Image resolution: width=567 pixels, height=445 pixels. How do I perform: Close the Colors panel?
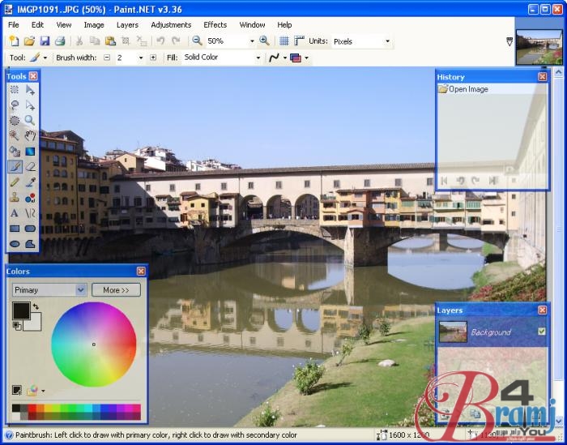pos(141,271)
